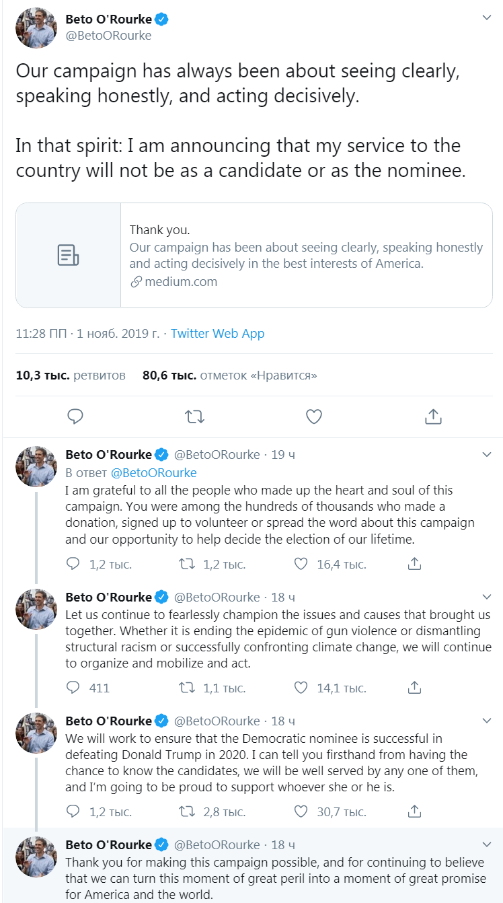
Task: Share the main announcement tweet
Action: (x=433, y=417)
